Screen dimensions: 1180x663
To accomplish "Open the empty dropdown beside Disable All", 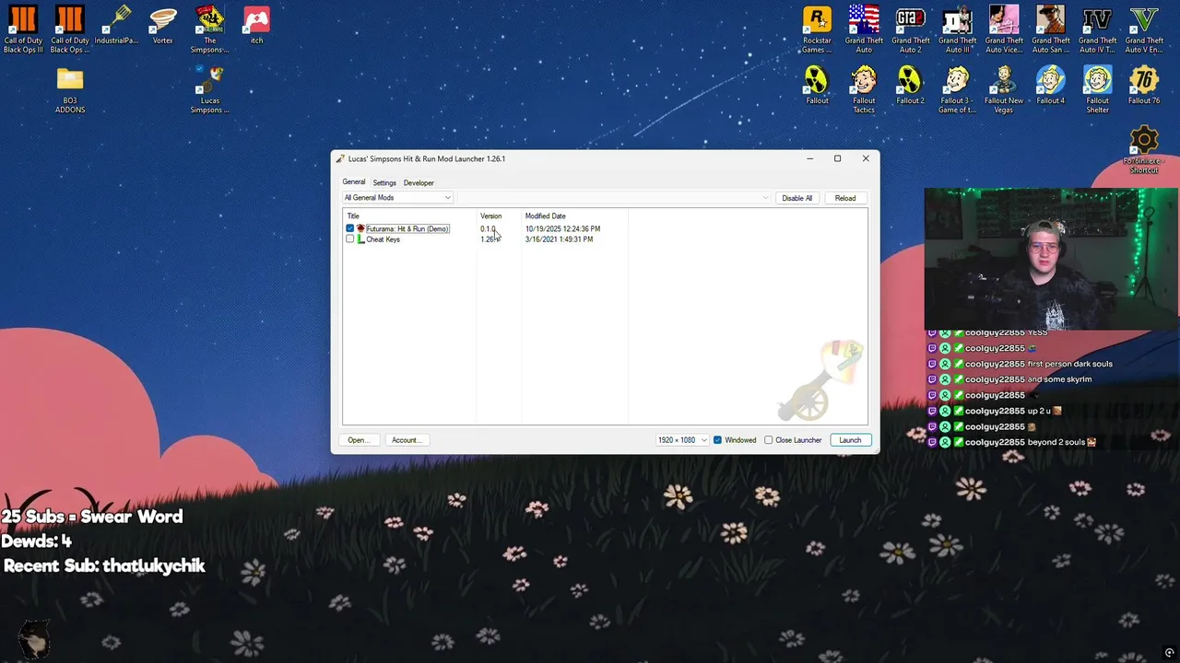I will pos(614,198).
